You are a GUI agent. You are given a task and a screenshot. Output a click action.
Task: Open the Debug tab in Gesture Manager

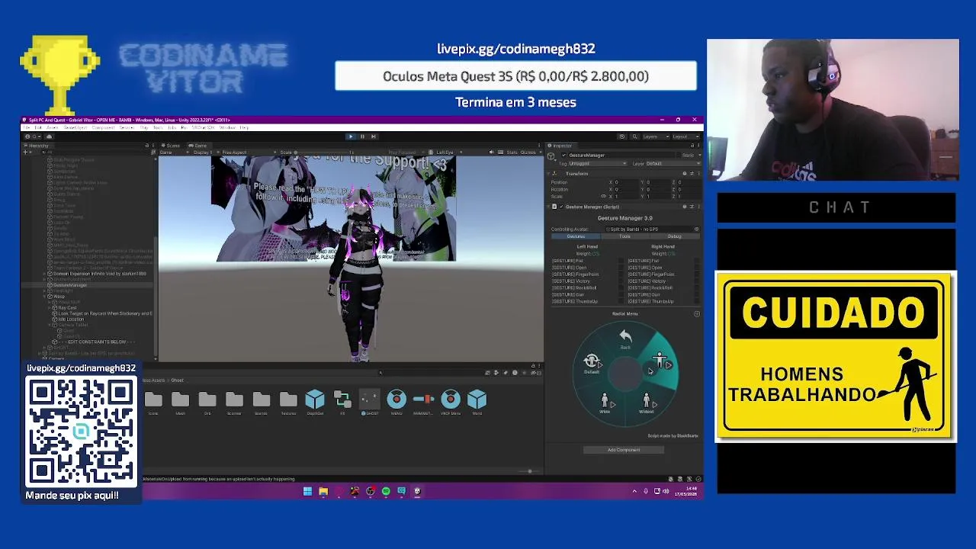click(674, 236)
